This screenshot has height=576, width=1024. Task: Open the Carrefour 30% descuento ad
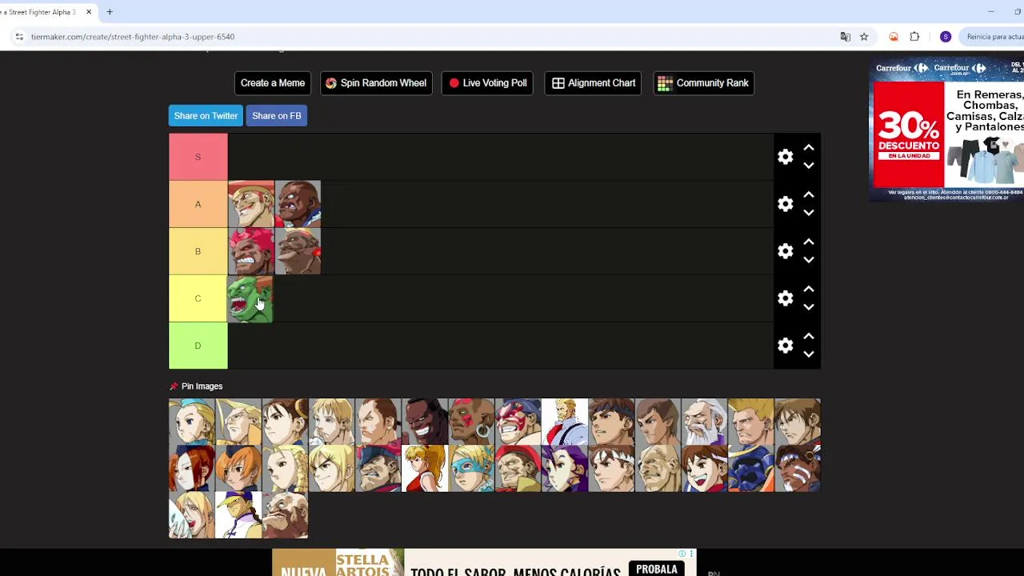[946, 130]
